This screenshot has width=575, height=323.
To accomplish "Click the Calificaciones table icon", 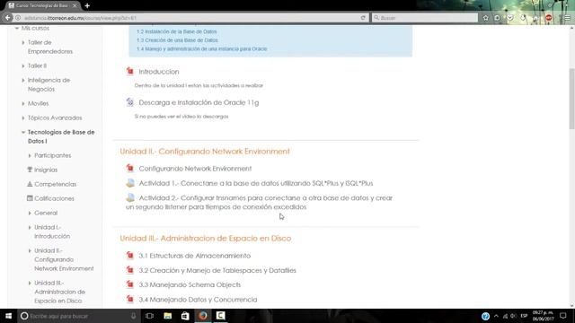I will [30, 198].
